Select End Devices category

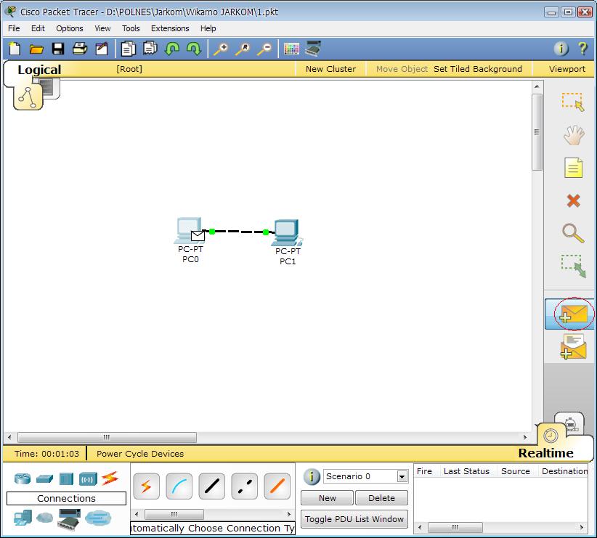click(23, 518)
